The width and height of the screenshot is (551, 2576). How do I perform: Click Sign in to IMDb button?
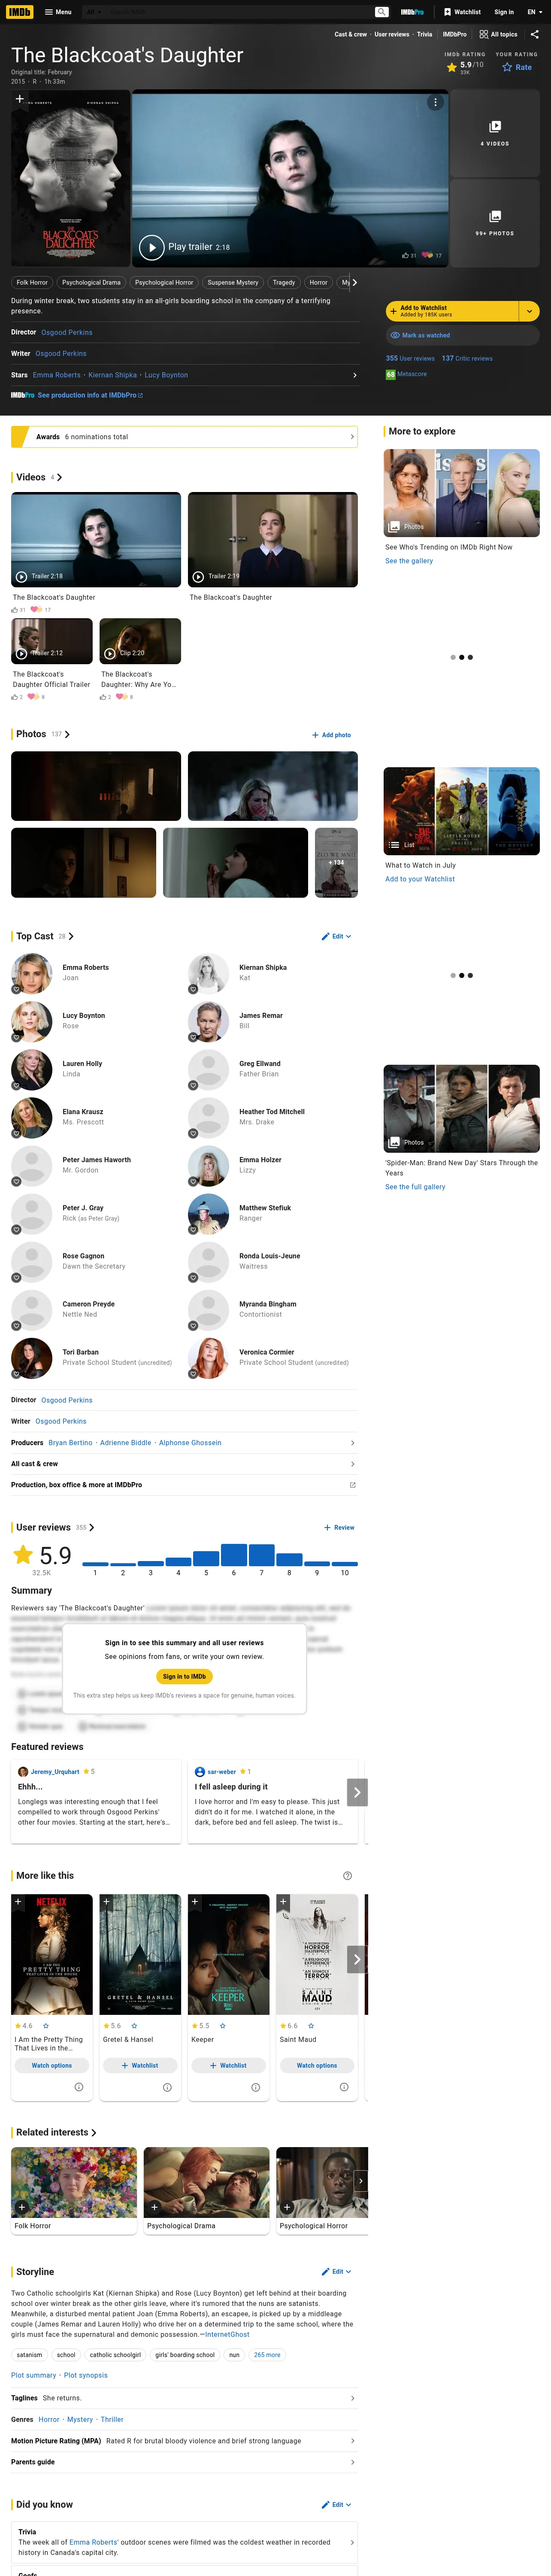[184, 1677]
